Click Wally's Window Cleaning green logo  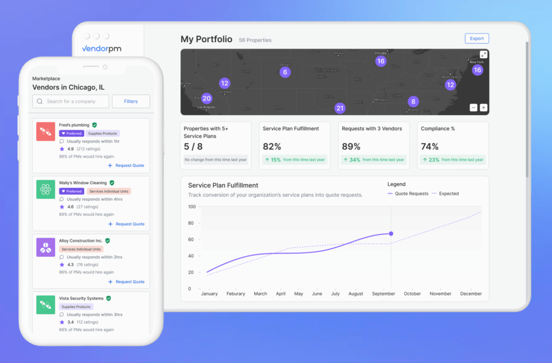(x=46, y=189)
